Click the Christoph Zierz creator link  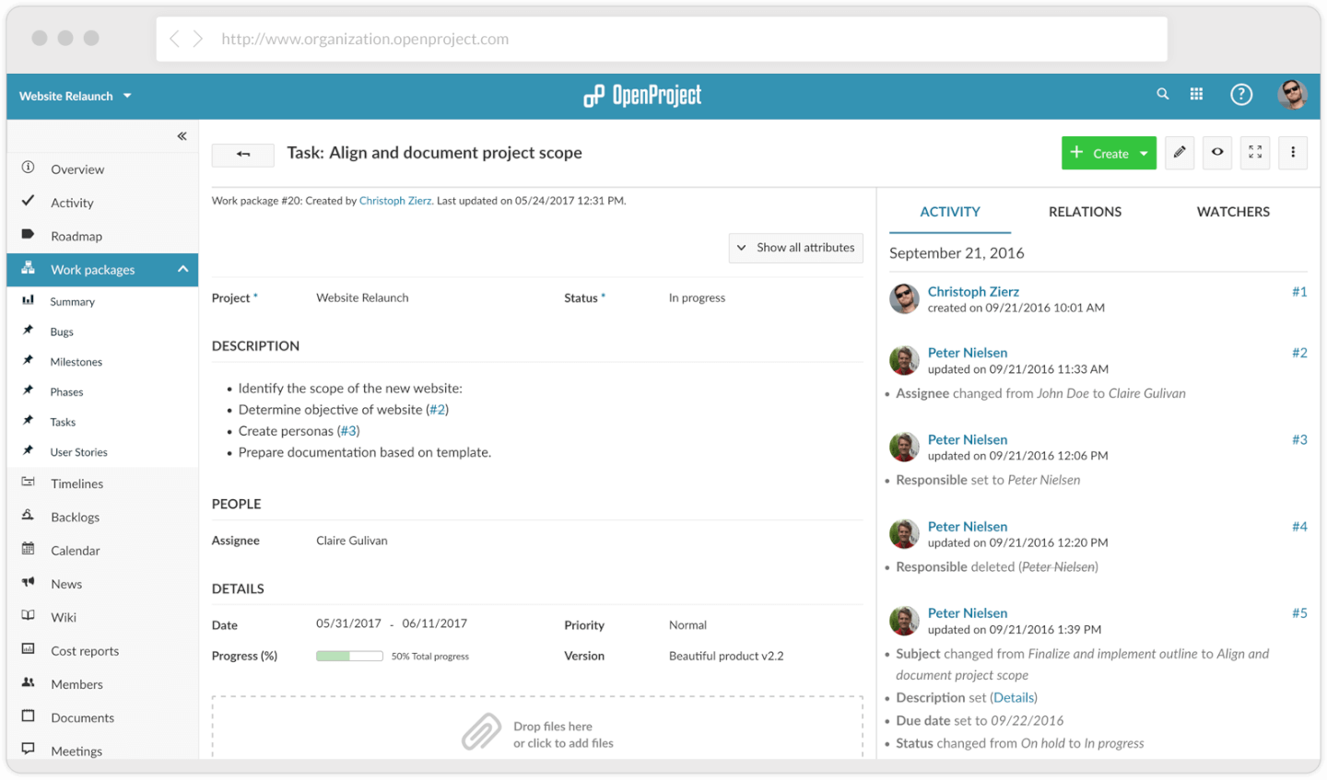point(395,201)
